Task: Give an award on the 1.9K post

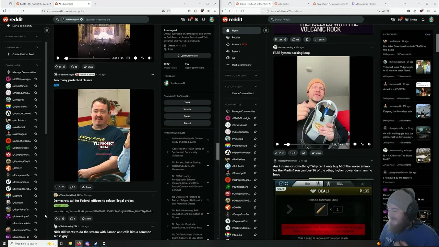Action: coord(307,39)
